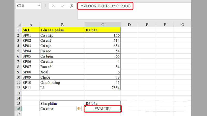Select row 7 header
207x116 pixels.
(x=18, y=61)
